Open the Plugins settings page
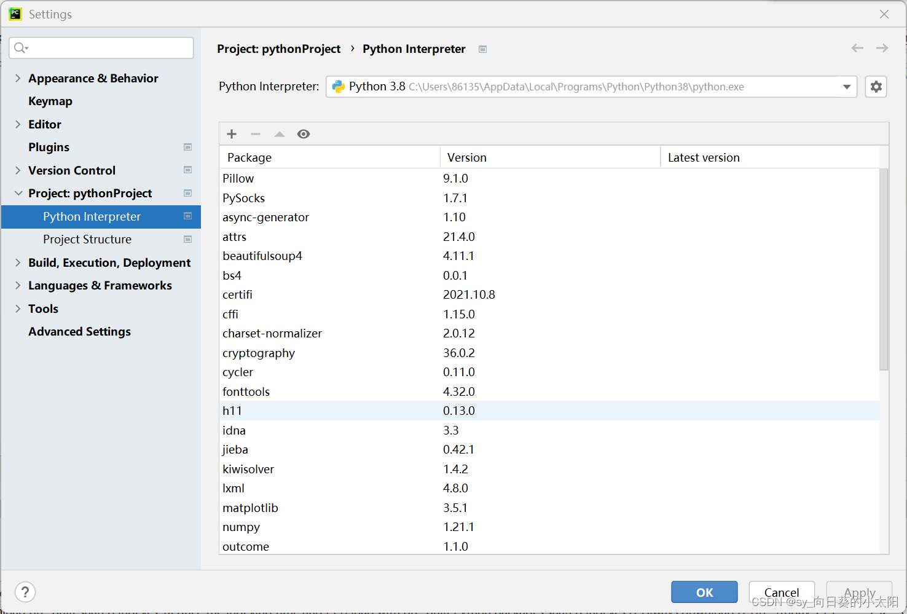907x614 pixels. pyautogui.click(x=49, y=148)
